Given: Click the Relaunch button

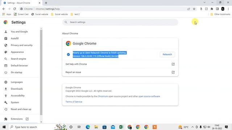Looking at the screenshot, I should click(x=167, y=55).
